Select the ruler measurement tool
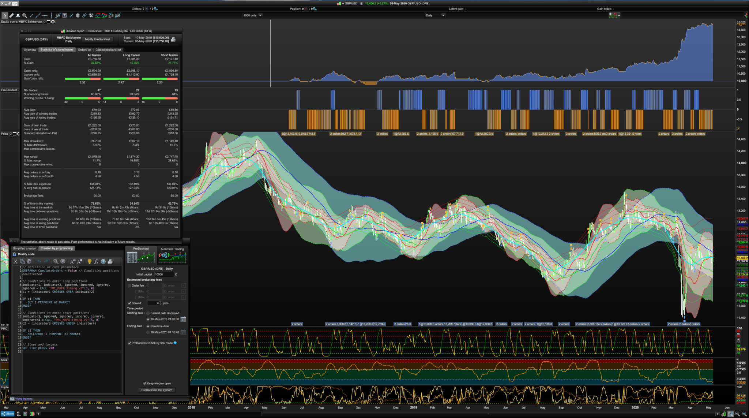This screenshot has width=749, height=418. [11, 15]
